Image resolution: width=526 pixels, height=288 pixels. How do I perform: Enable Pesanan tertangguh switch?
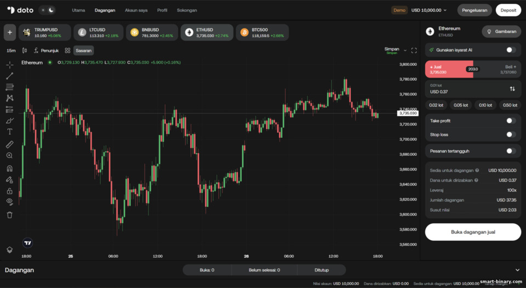pos(511,151)
